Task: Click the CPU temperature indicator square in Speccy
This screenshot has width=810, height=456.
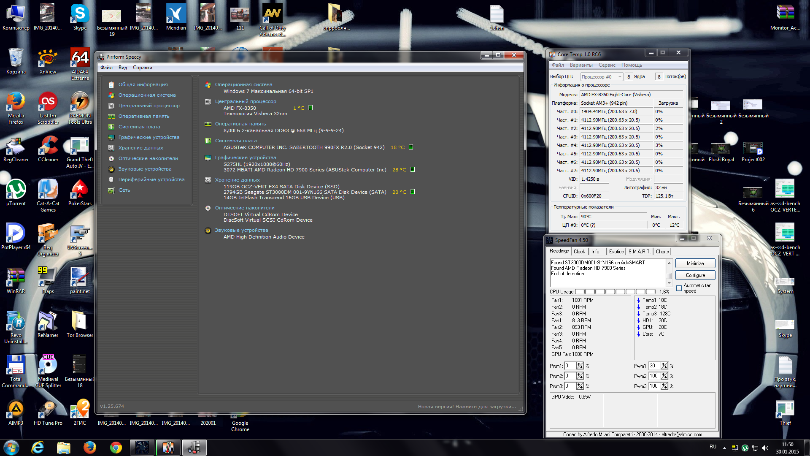Action: pyautogui.click(x=310, y=108)
